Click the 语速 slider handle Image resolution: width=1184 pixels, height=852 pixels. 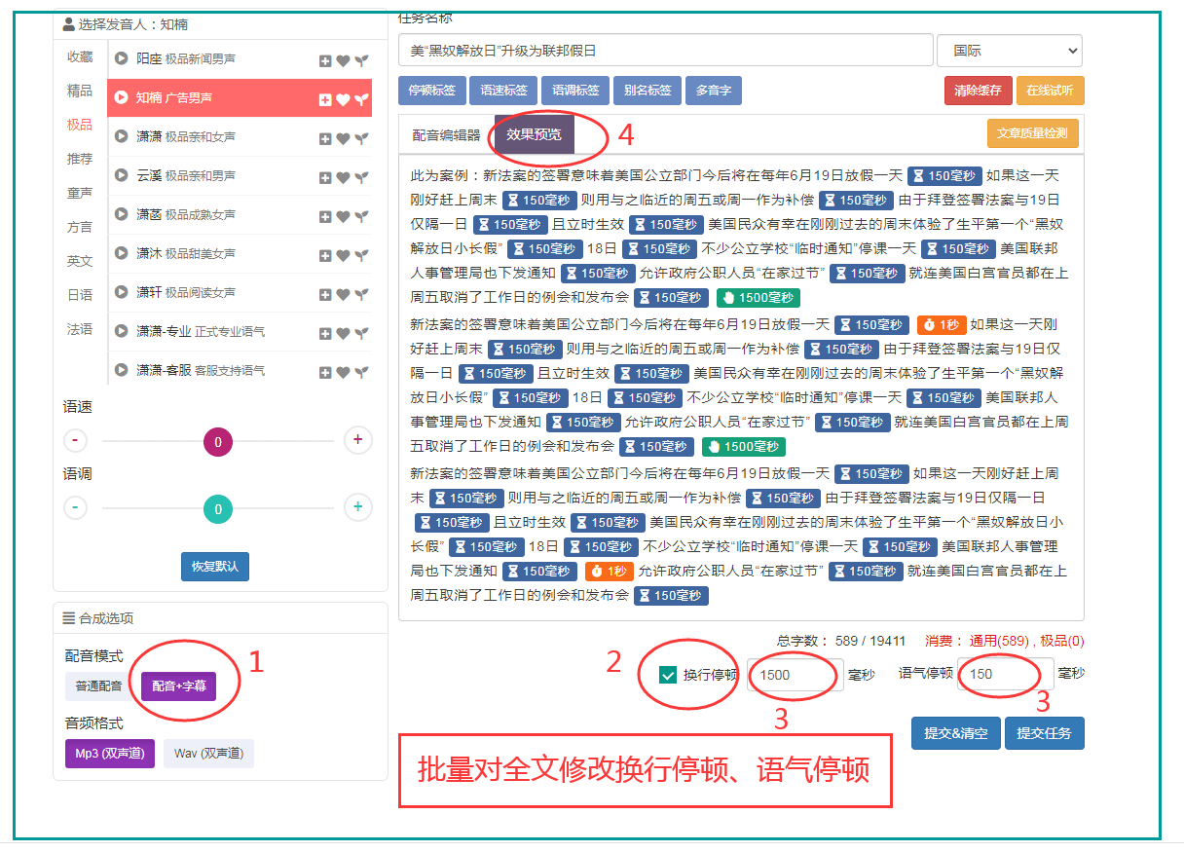[x=218, y=442]
